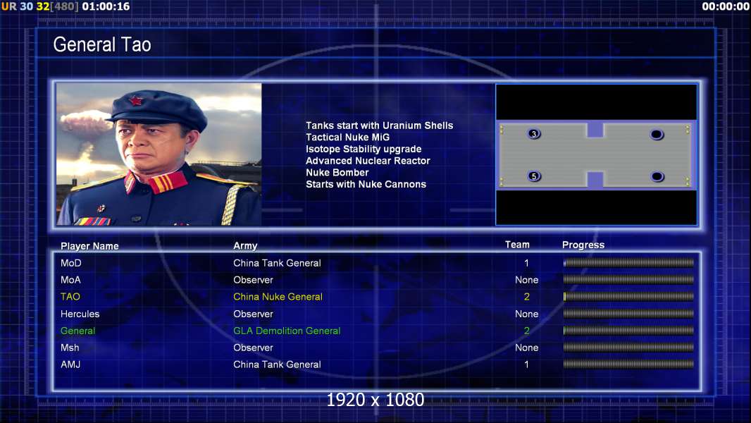Click the Army column header

(x=245, y=246)
